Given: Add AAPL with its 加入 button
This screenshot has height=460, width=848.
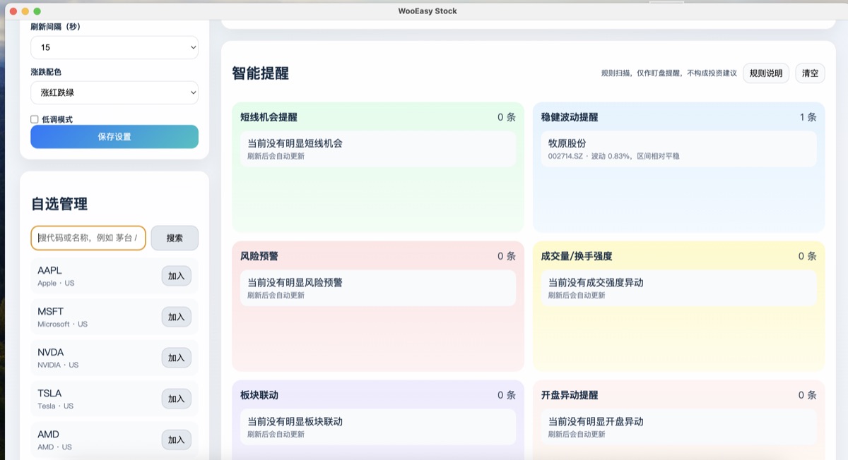Looking at the screenshot, I should pyautogui.click(x=176, y=276).
